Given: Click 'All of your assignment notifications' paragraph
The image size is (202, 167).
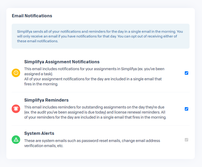Looking at the screenshot, I should [93, 79].
